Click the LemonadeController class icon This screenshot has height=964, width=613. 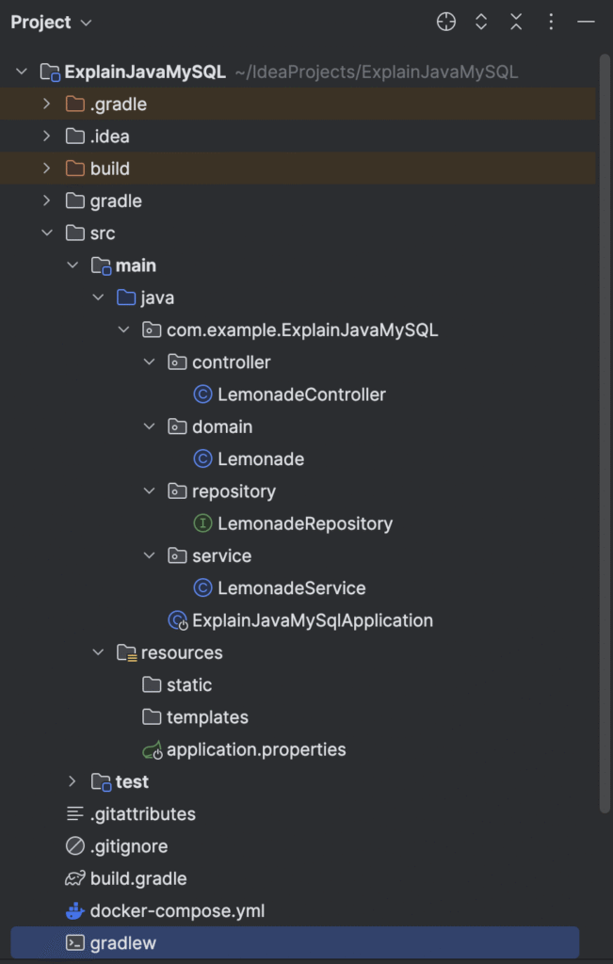[202, 394]
